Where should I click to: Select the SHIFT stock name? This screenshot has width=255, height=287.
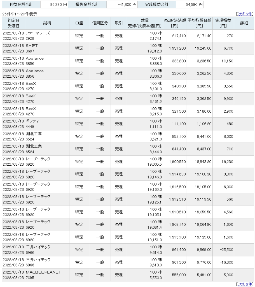point(32,46)
